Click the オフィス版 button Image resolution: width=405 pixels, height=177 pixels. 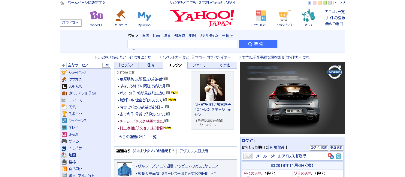[71, 23]
